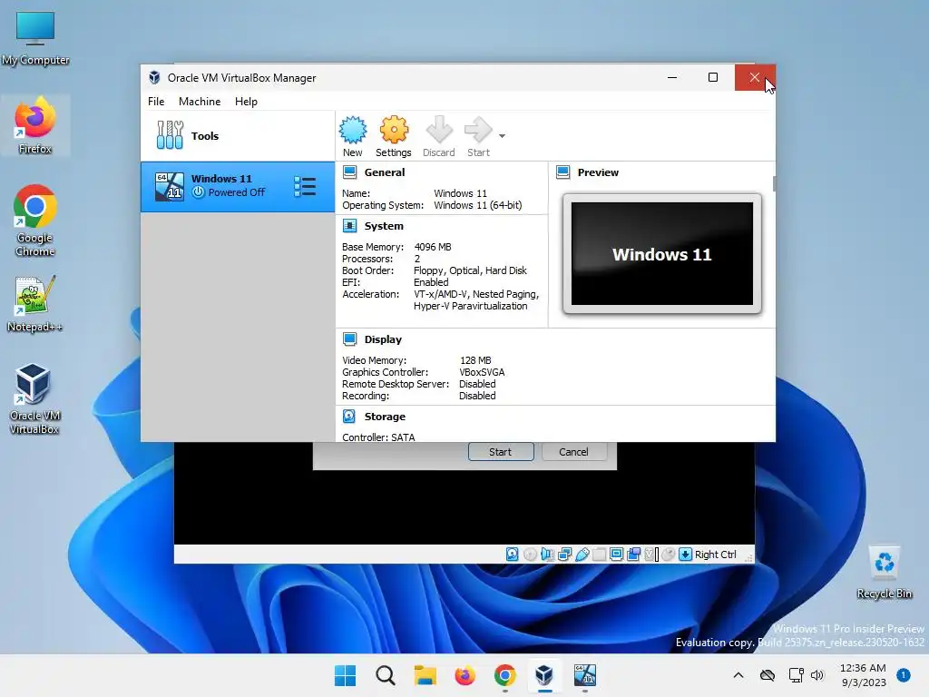
Task: Show hidden system tray icons chevron
Action: coord(738,675)
